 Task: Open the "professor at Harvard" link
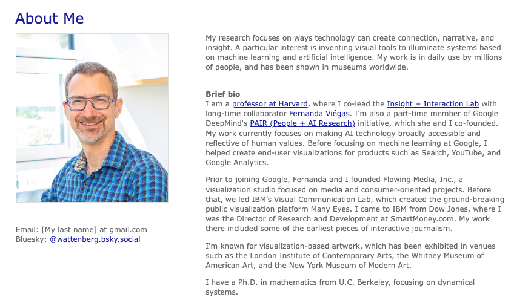pyautogui.click(x=270, y=104)
